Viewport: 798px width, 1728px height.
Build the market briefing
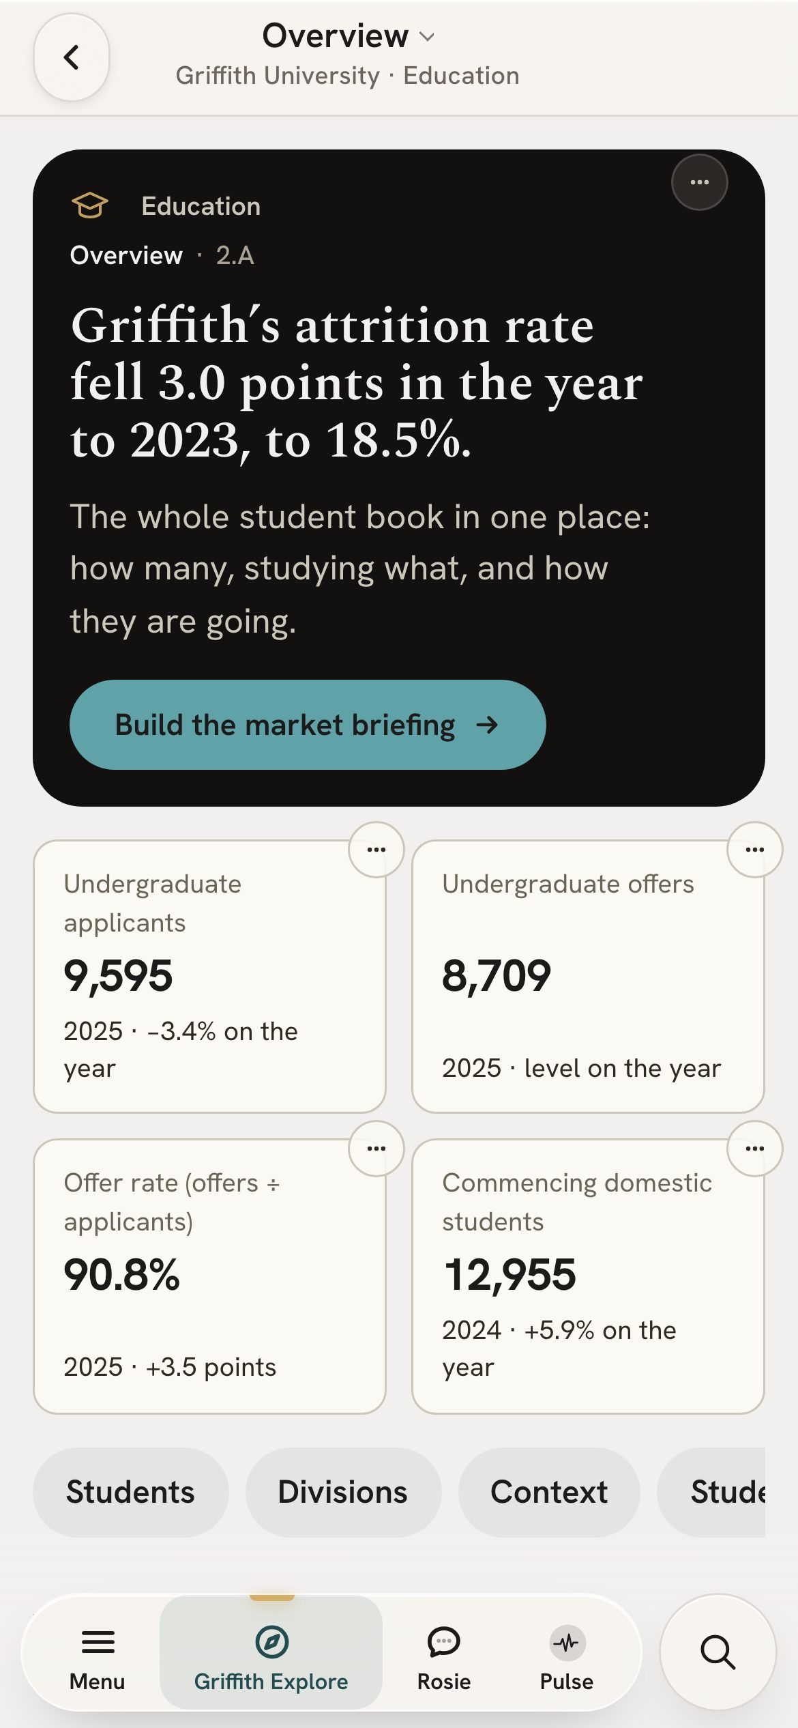coord(308,725)
